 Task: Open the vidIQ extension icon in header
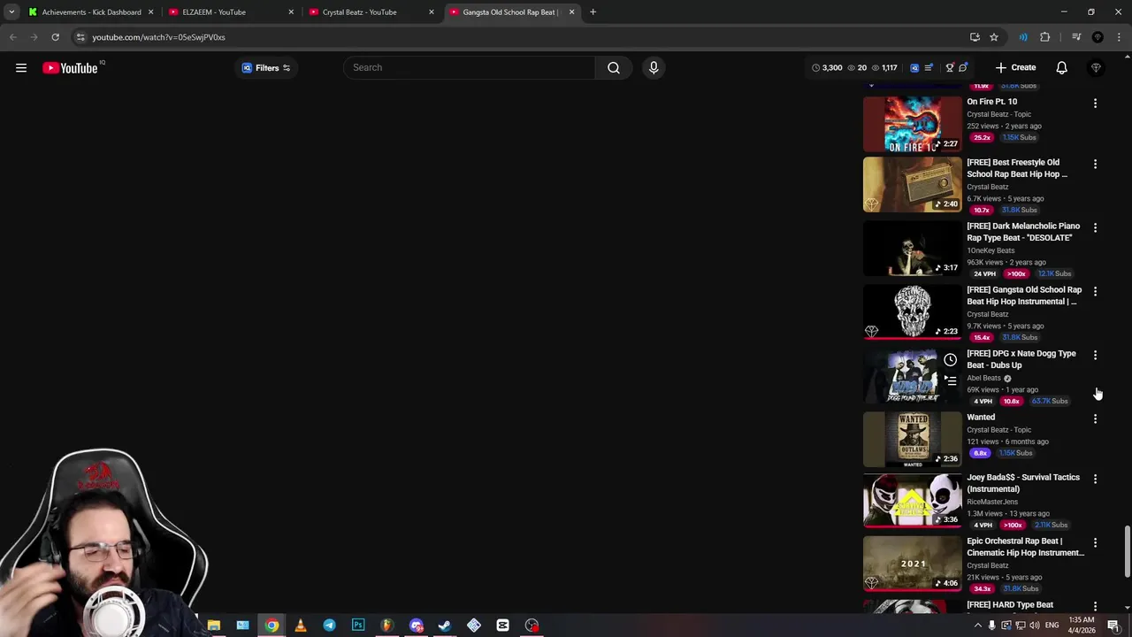click(x=914, y=68)
